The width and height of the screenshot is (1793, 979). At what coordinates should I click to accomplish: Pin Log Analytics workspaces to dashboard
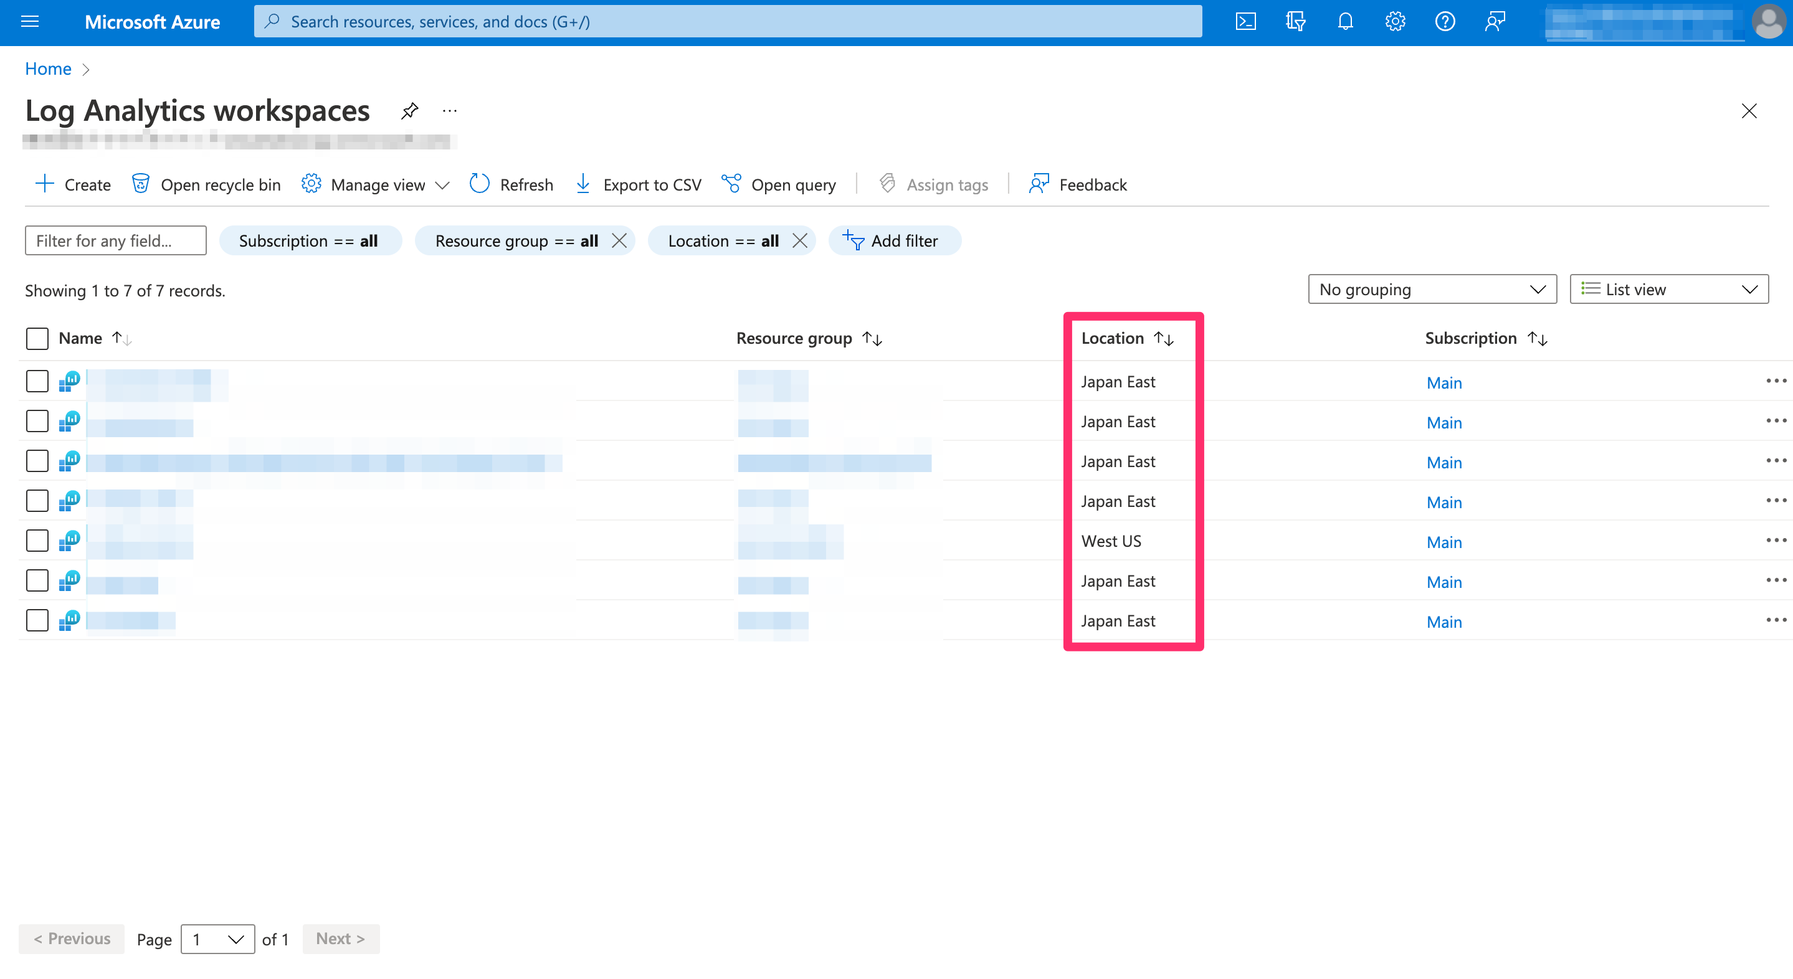pos(409,111)
